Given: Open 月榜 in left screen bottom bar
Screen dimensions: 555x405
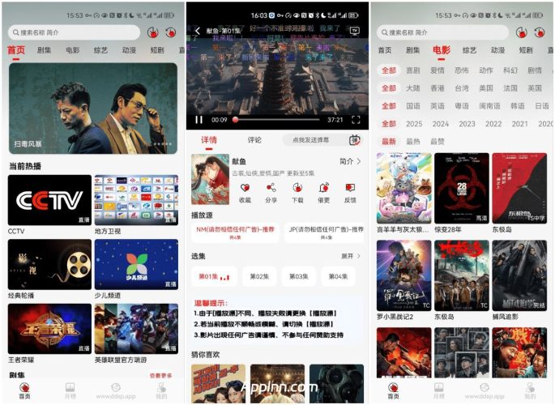Looking at the screenshot, I should tap(70, 391).
